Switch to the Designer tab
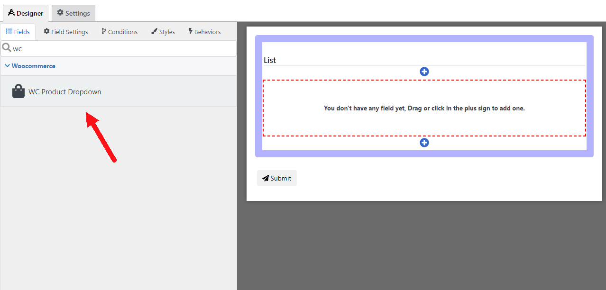This screenshot has height=290, width=606. [x=26, y=13]
